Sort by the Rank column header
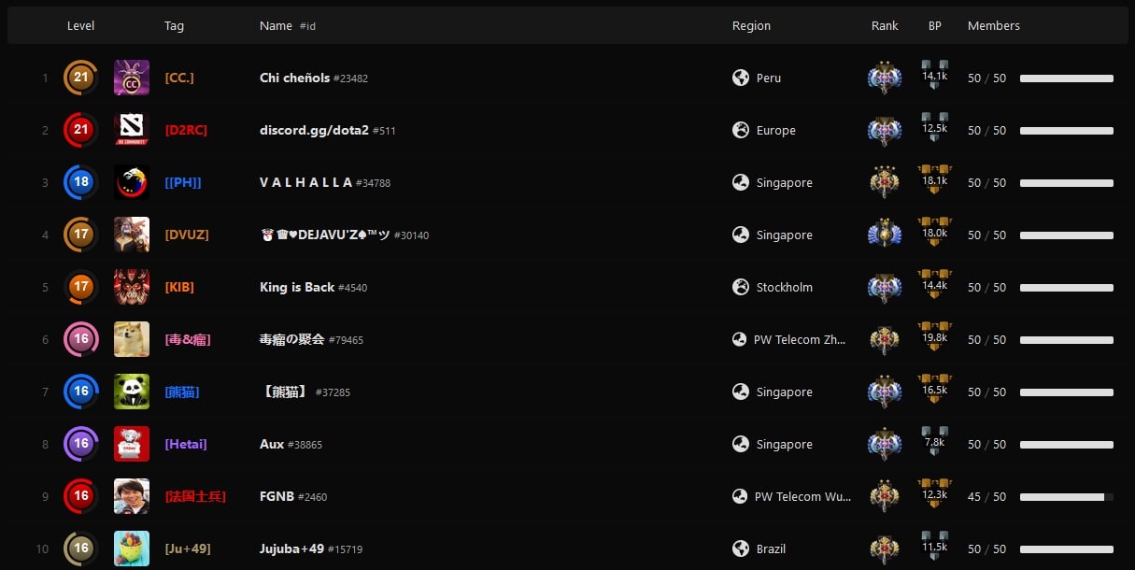The image size is (1135, 570). pos(884,26)
